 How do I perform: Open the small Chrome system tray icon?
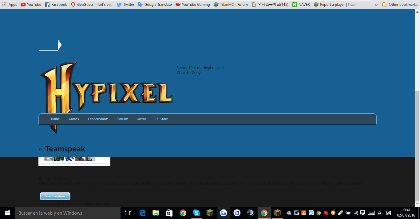tap(319, 213)
